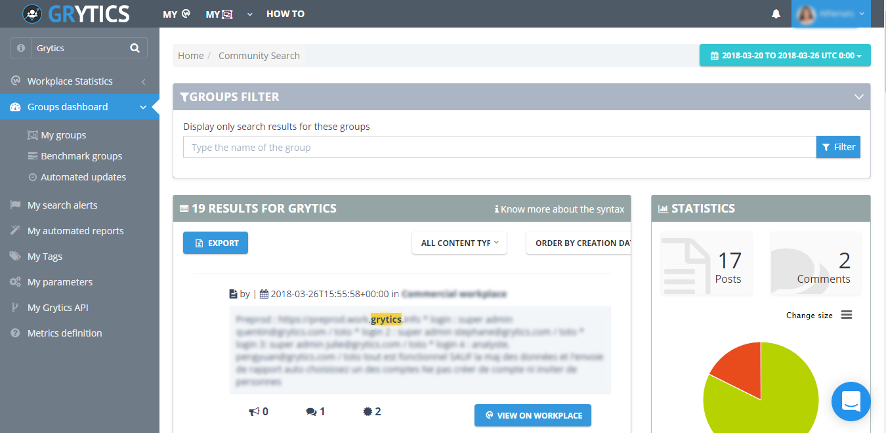This screenshot has width=886, height=433.
Task: Click the My automated reports wand icon
Action: (16, 231)
